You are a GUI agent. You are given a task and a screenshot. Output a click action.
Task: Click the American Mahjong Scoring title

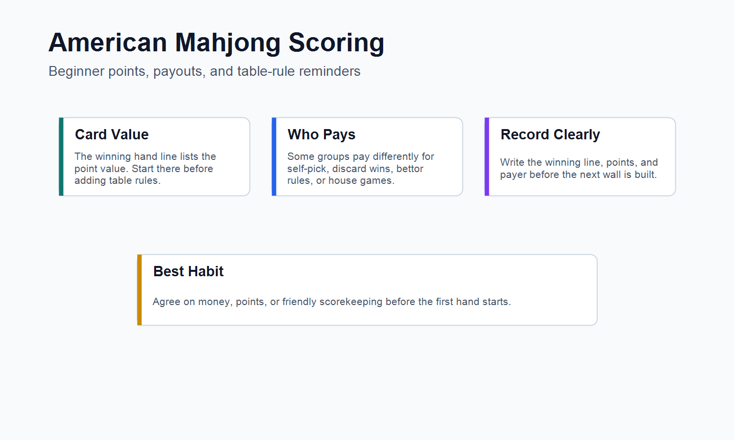216,43
